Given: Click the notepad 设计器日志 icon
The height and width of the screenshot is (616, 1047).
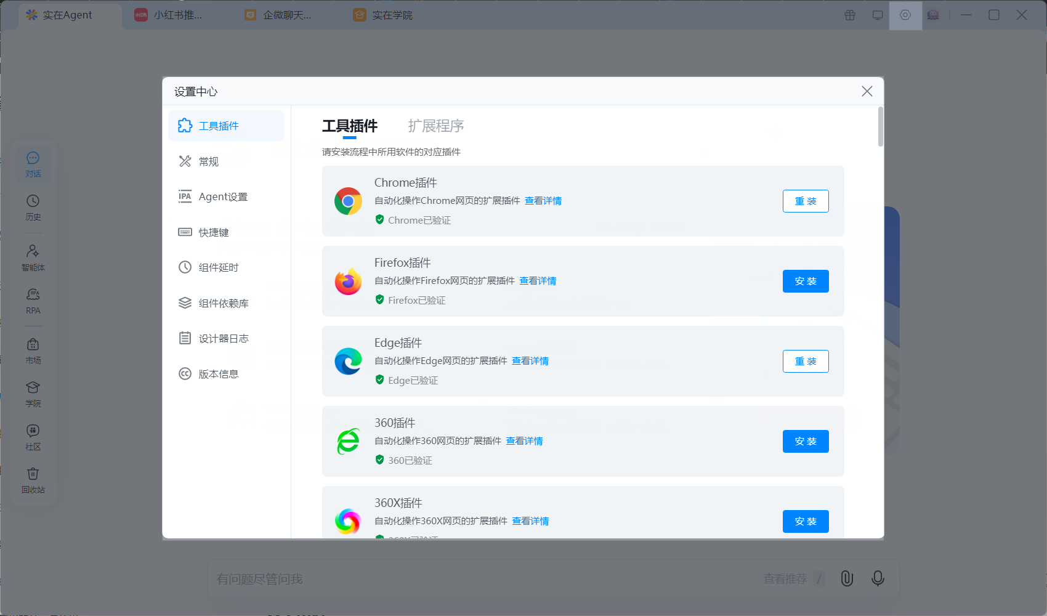Looking at the screenshot, I should pos(185,338).
